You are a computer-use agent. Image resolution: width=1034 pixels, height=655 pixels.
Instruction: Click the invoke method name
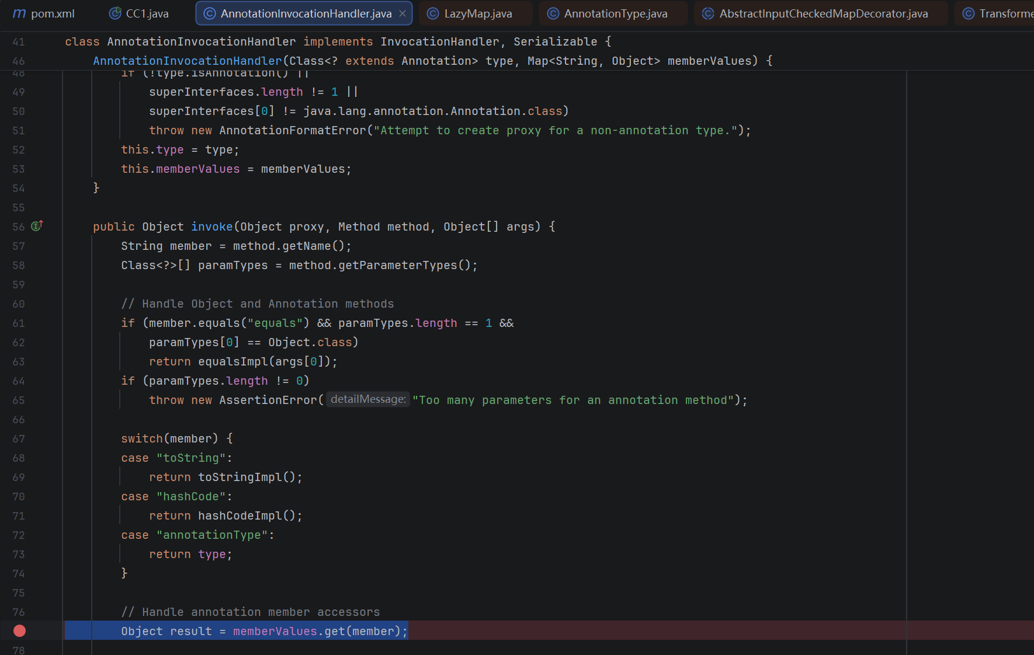click(x=211, y=227)
